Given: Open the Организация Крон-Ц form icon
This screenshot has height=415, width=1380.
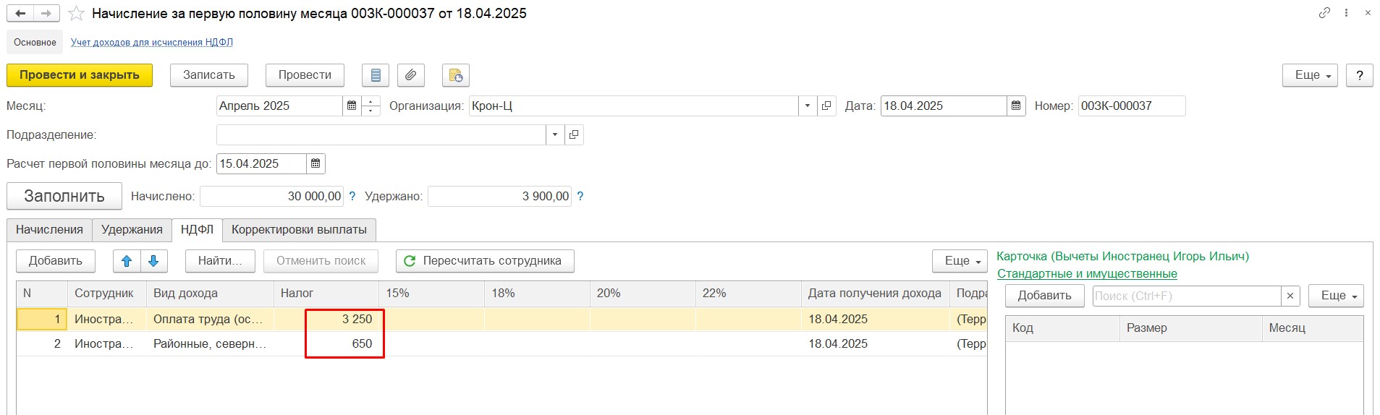Looking at the screenshot, I should coord(826,106).
